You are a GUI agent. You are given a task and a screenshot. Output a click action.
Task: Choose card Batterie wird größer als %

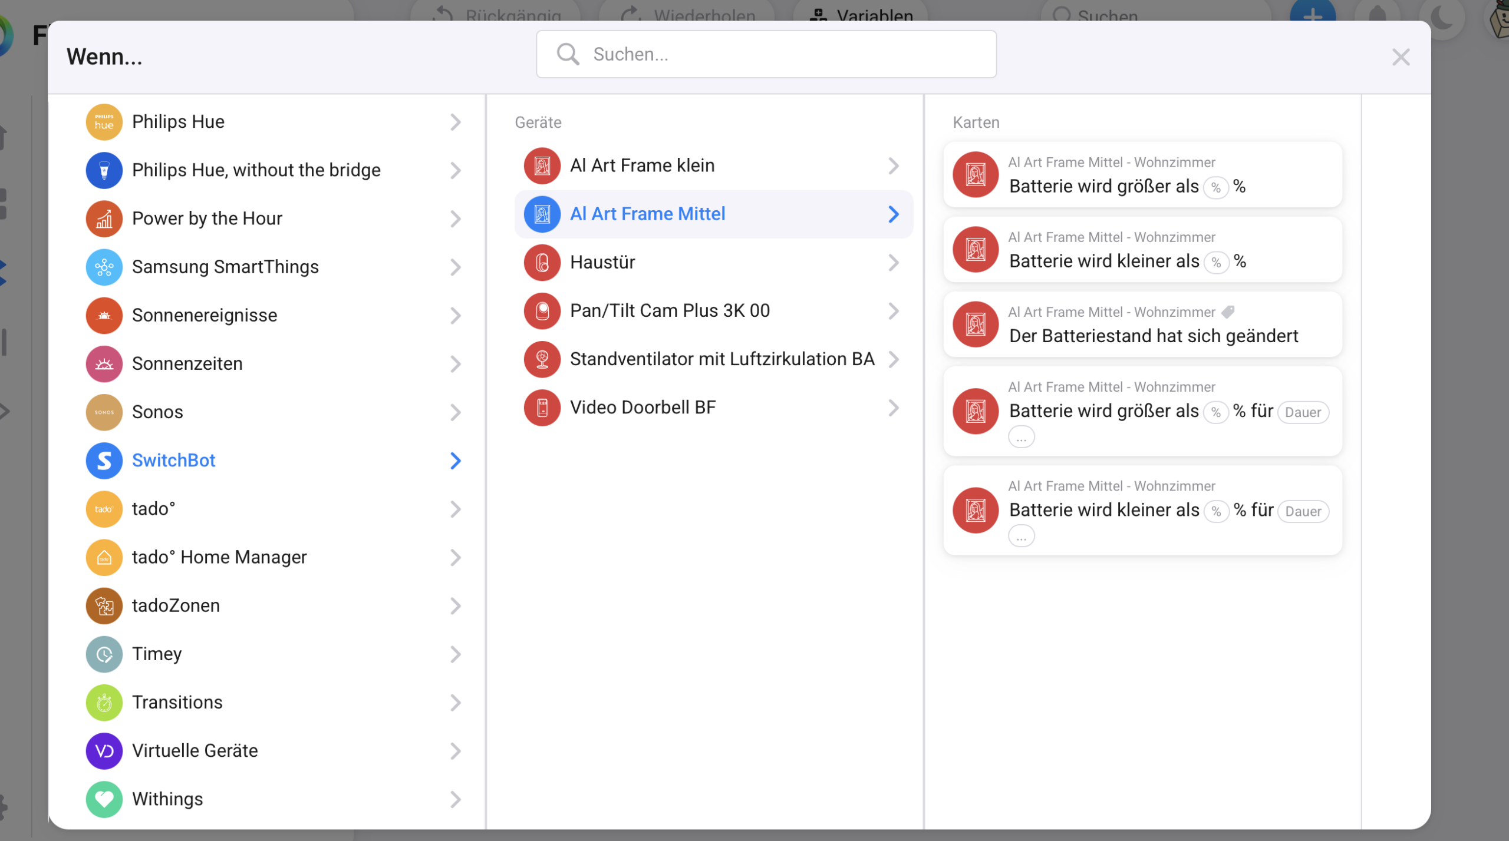point(1142,174)
